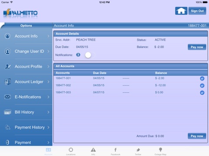Click the Account Ledger icon
Viewport: 209px width, 156px height.
(7, 82)
